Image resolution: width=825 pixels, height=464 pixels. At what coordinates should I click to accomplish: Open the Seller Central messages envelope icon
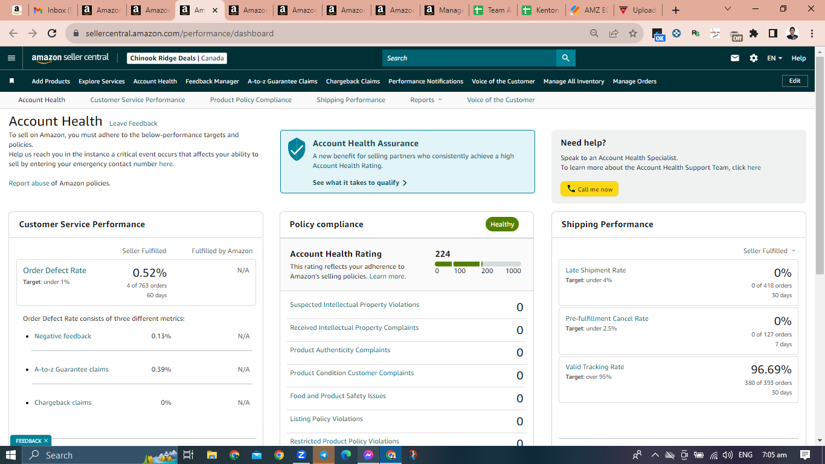[x=735, y=58]
